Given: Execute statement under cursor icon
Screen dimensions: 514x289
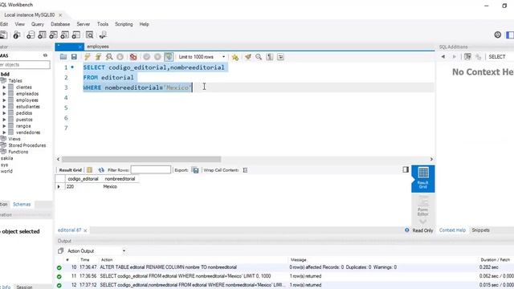Looking at the screenshot, I should coord(98,57).
